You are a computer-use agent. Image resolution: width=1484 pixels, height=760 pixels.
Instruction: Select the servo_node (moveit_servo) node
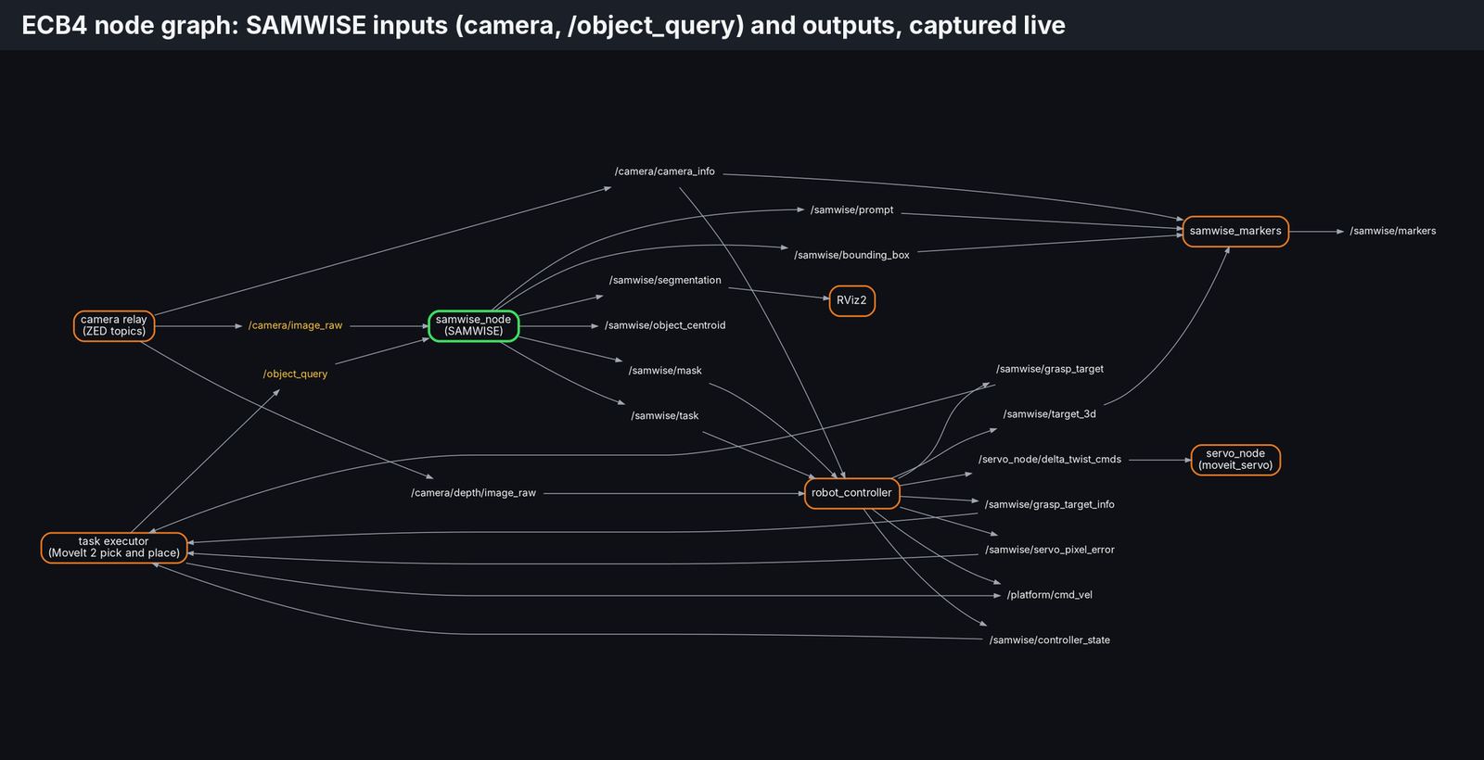[x=1235, y=461]
